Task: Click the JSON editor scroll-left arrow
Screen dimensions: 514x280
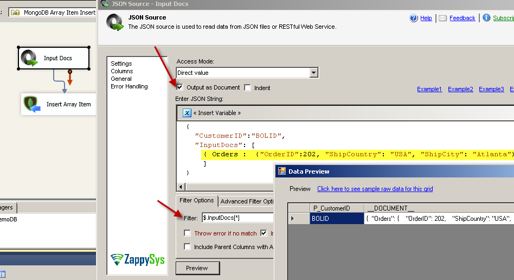Action: [181, 187]
